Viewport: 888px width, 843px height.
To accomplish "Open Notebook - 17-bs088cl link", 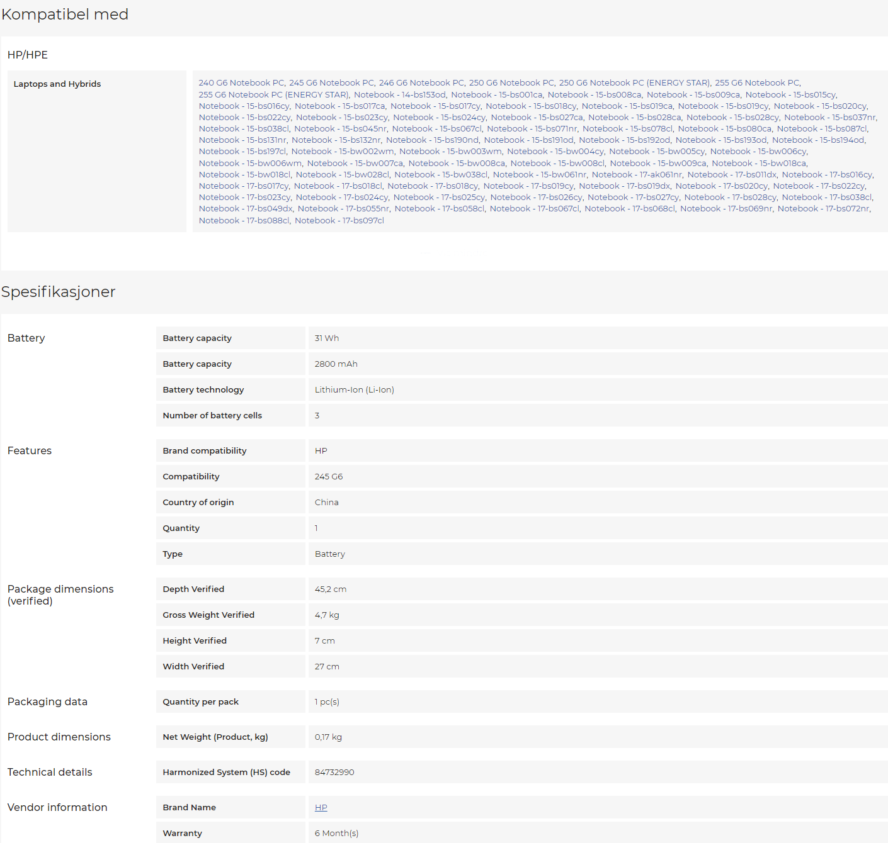I will pyautogui.click(x=244, y=221).
